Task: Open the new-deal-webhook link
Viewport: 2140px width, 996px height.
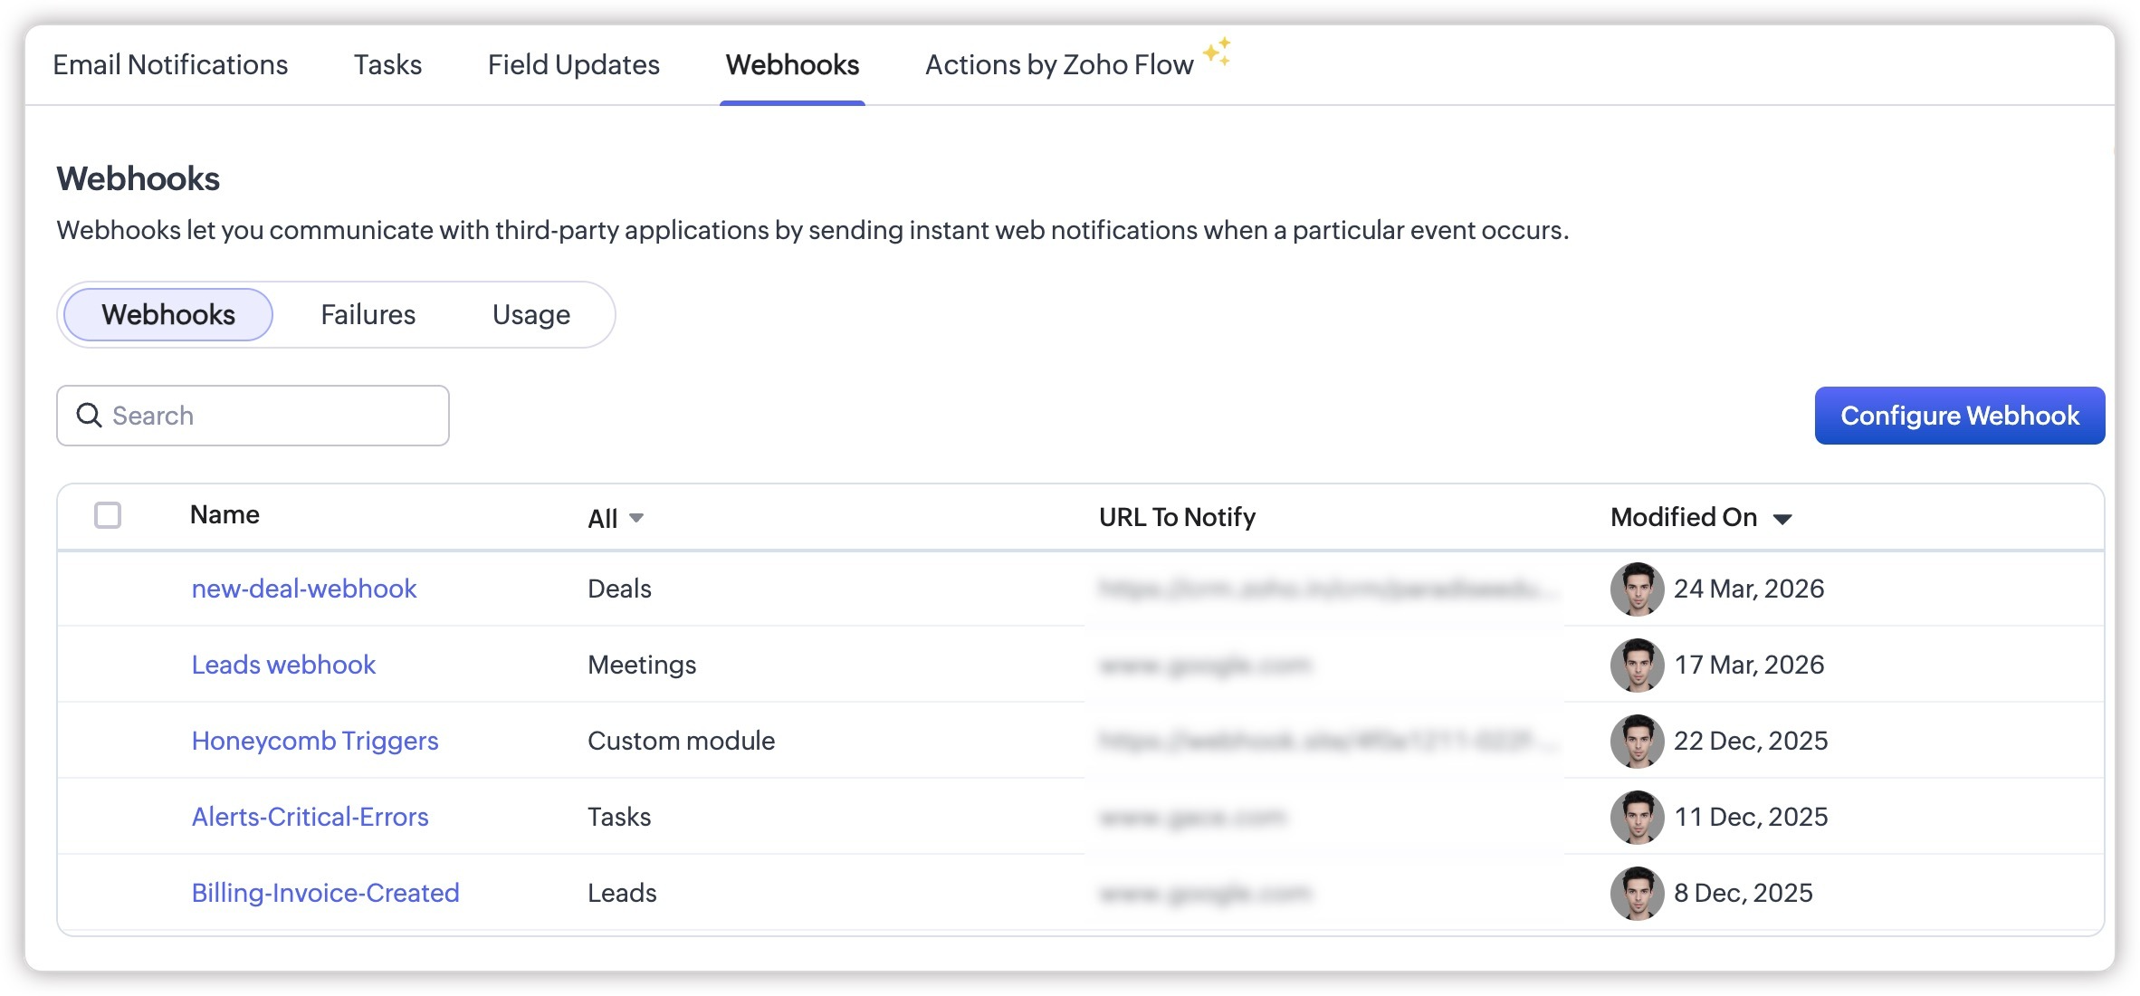Action: (x=304, y=589)
